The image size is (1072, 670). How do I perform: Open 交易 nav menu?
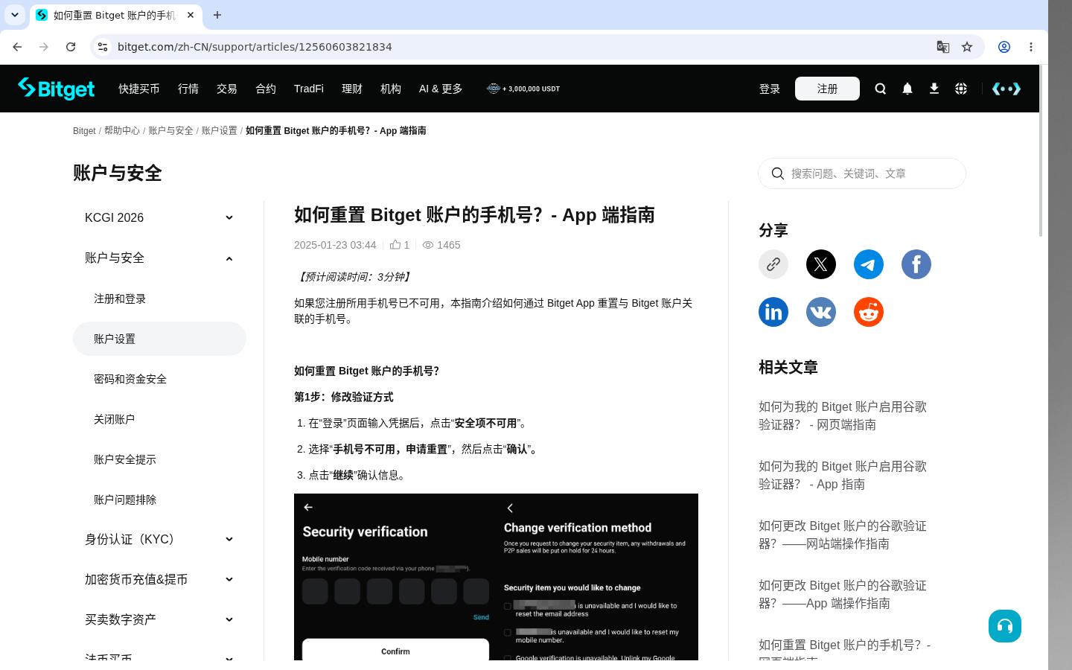point(227,89)
